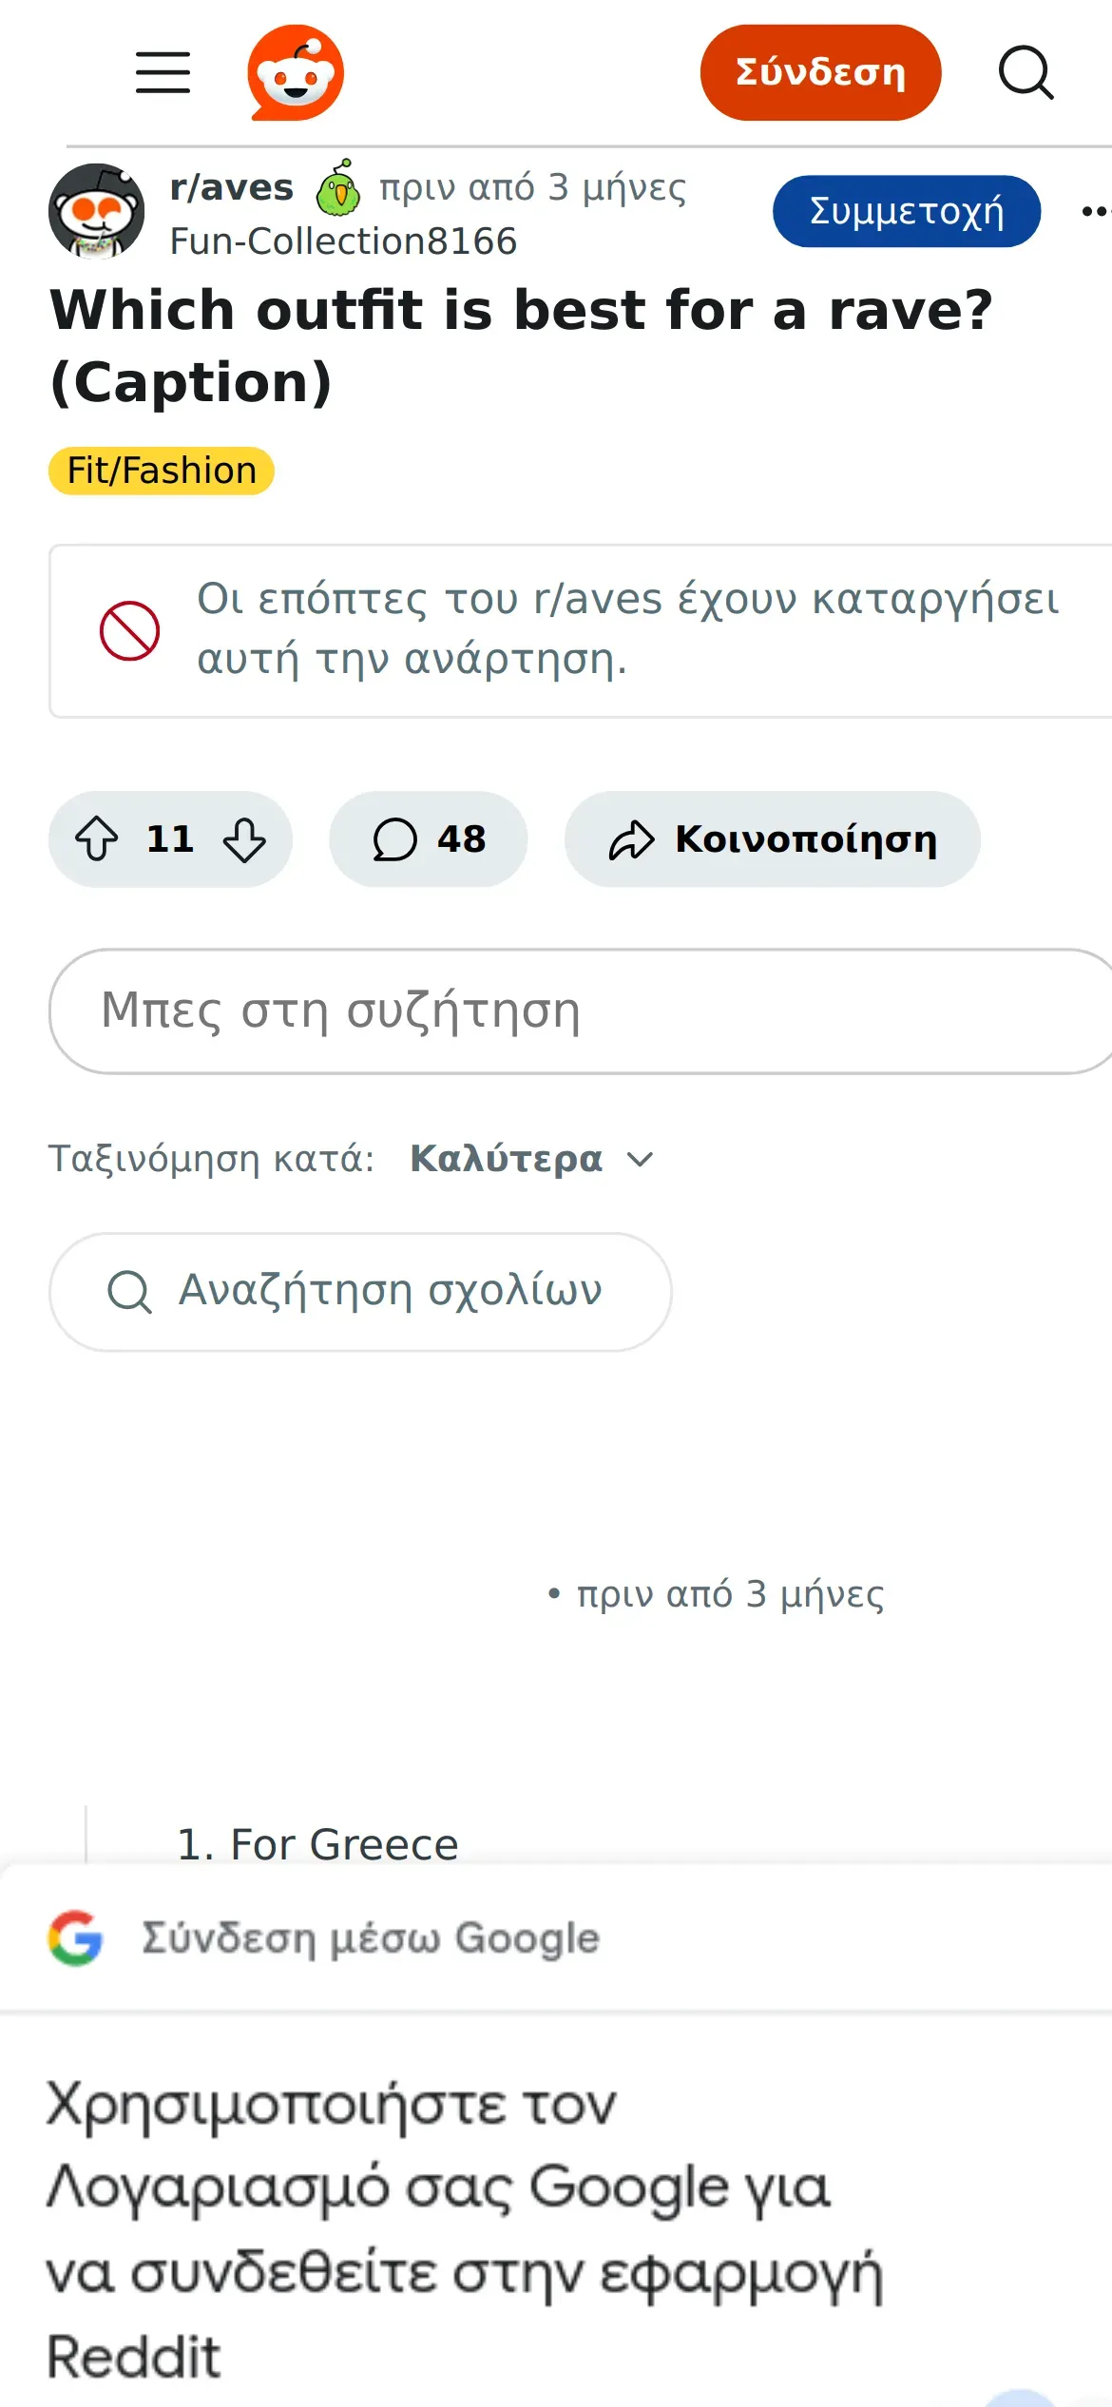Open the post's three-dot overflow menu
The height and width of the screenshot is (2407, 1112).
pos(1095,211)
